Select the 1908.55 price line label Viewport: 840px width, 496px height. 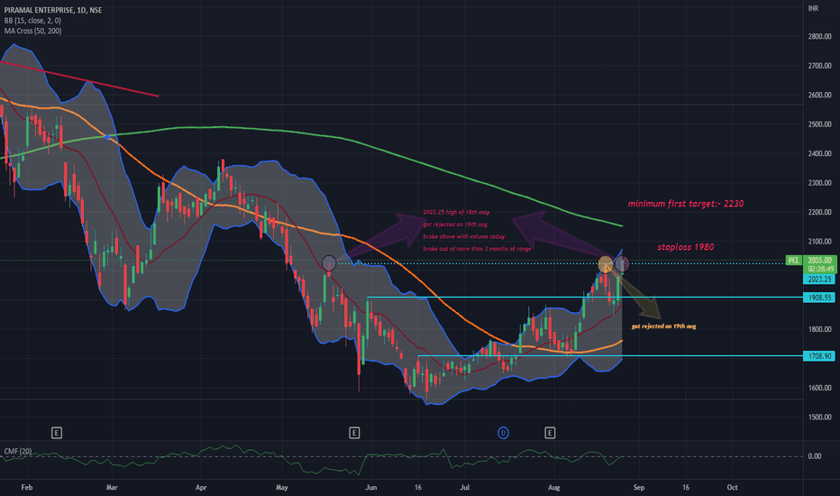(819, 297)
